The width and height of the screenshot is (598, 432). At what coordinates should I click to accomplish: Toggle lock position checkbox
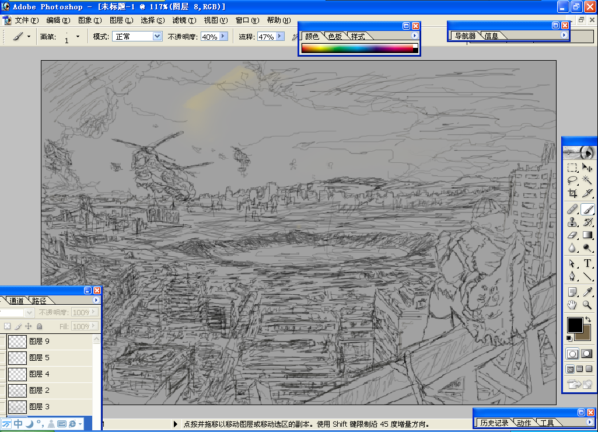pos(28,326)
